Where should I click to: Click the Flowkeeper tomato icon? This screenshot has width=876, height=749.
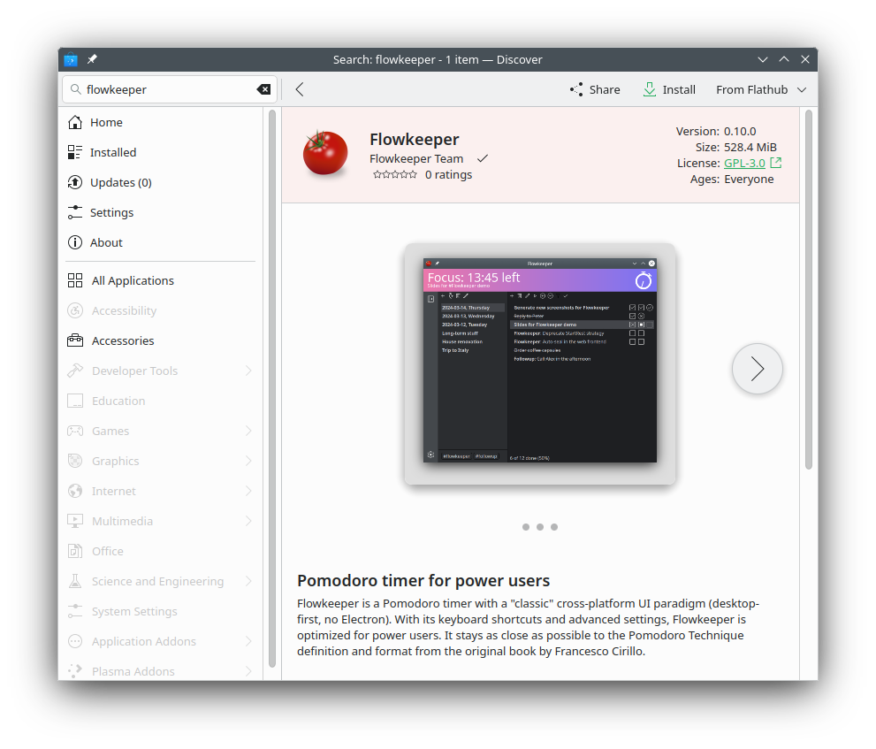point(325,153)
